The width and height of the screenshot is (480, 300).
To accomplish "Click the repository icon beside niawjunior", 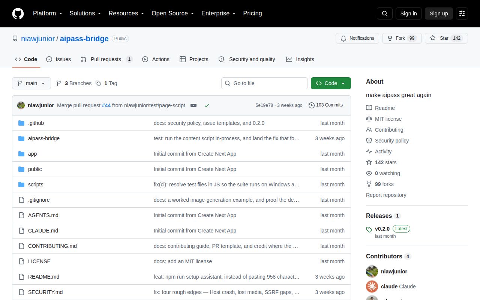I will 15,39.
